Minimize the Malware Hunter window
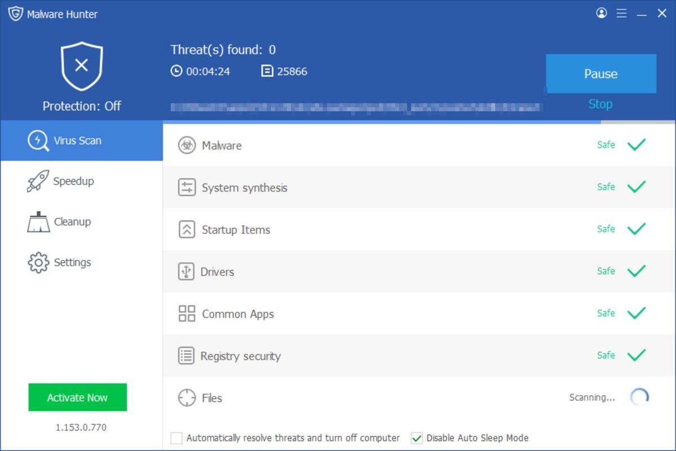 [642, 14]
